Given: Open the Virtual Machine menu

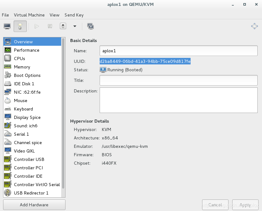Looking at the screenshot, I should pyautogui.click(x=29, y=15).
